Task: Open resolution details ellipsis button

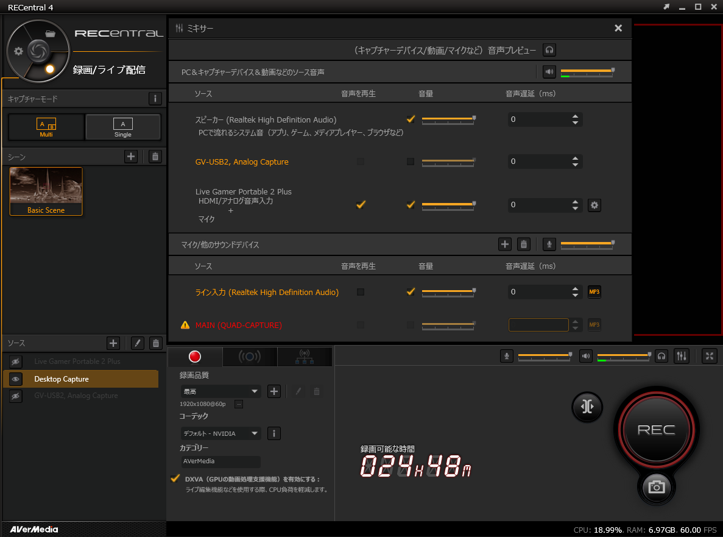Action: pyautogui.click(x=238, y=404)
